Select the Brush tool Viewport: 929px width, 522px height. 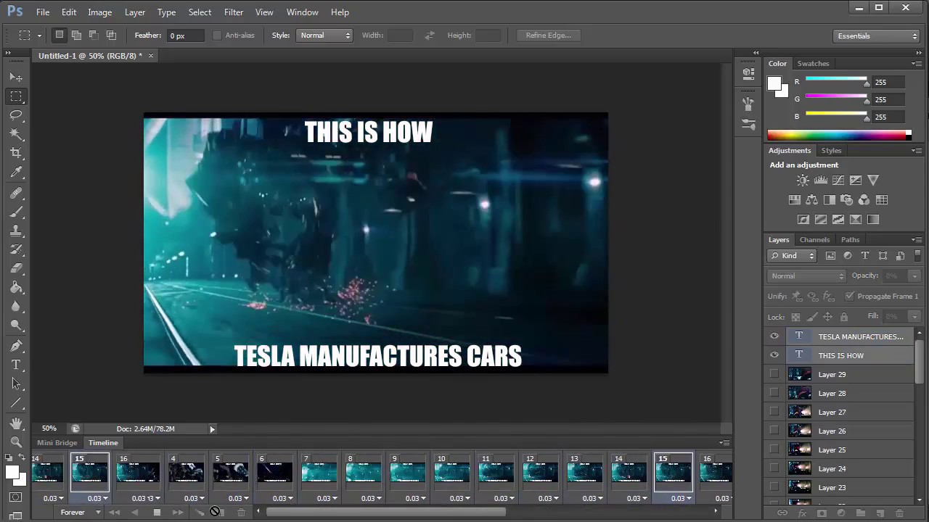[x=16, y=212]
